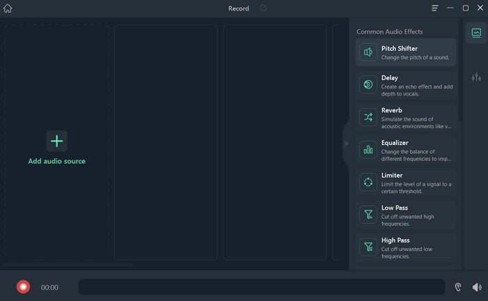Click the Add audio source label

[x=56, y=161]
